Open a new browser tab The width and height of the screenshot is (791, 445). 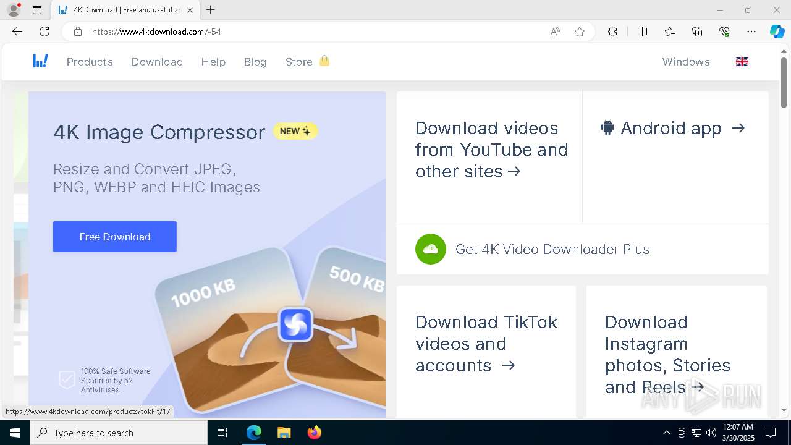pyautogui.click(x=211, y=10)
